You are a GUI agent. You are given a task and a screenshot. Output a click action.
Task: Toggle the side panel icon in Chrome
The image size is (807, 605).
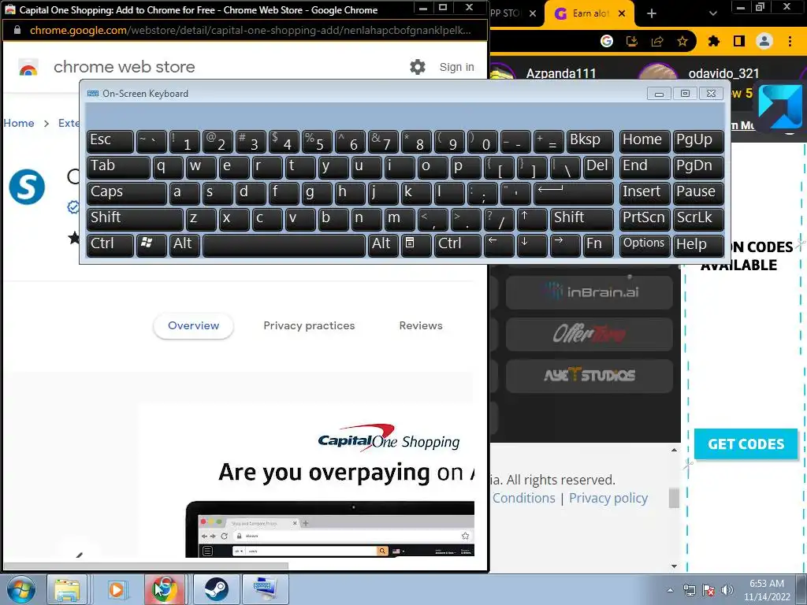coord(739,41)
